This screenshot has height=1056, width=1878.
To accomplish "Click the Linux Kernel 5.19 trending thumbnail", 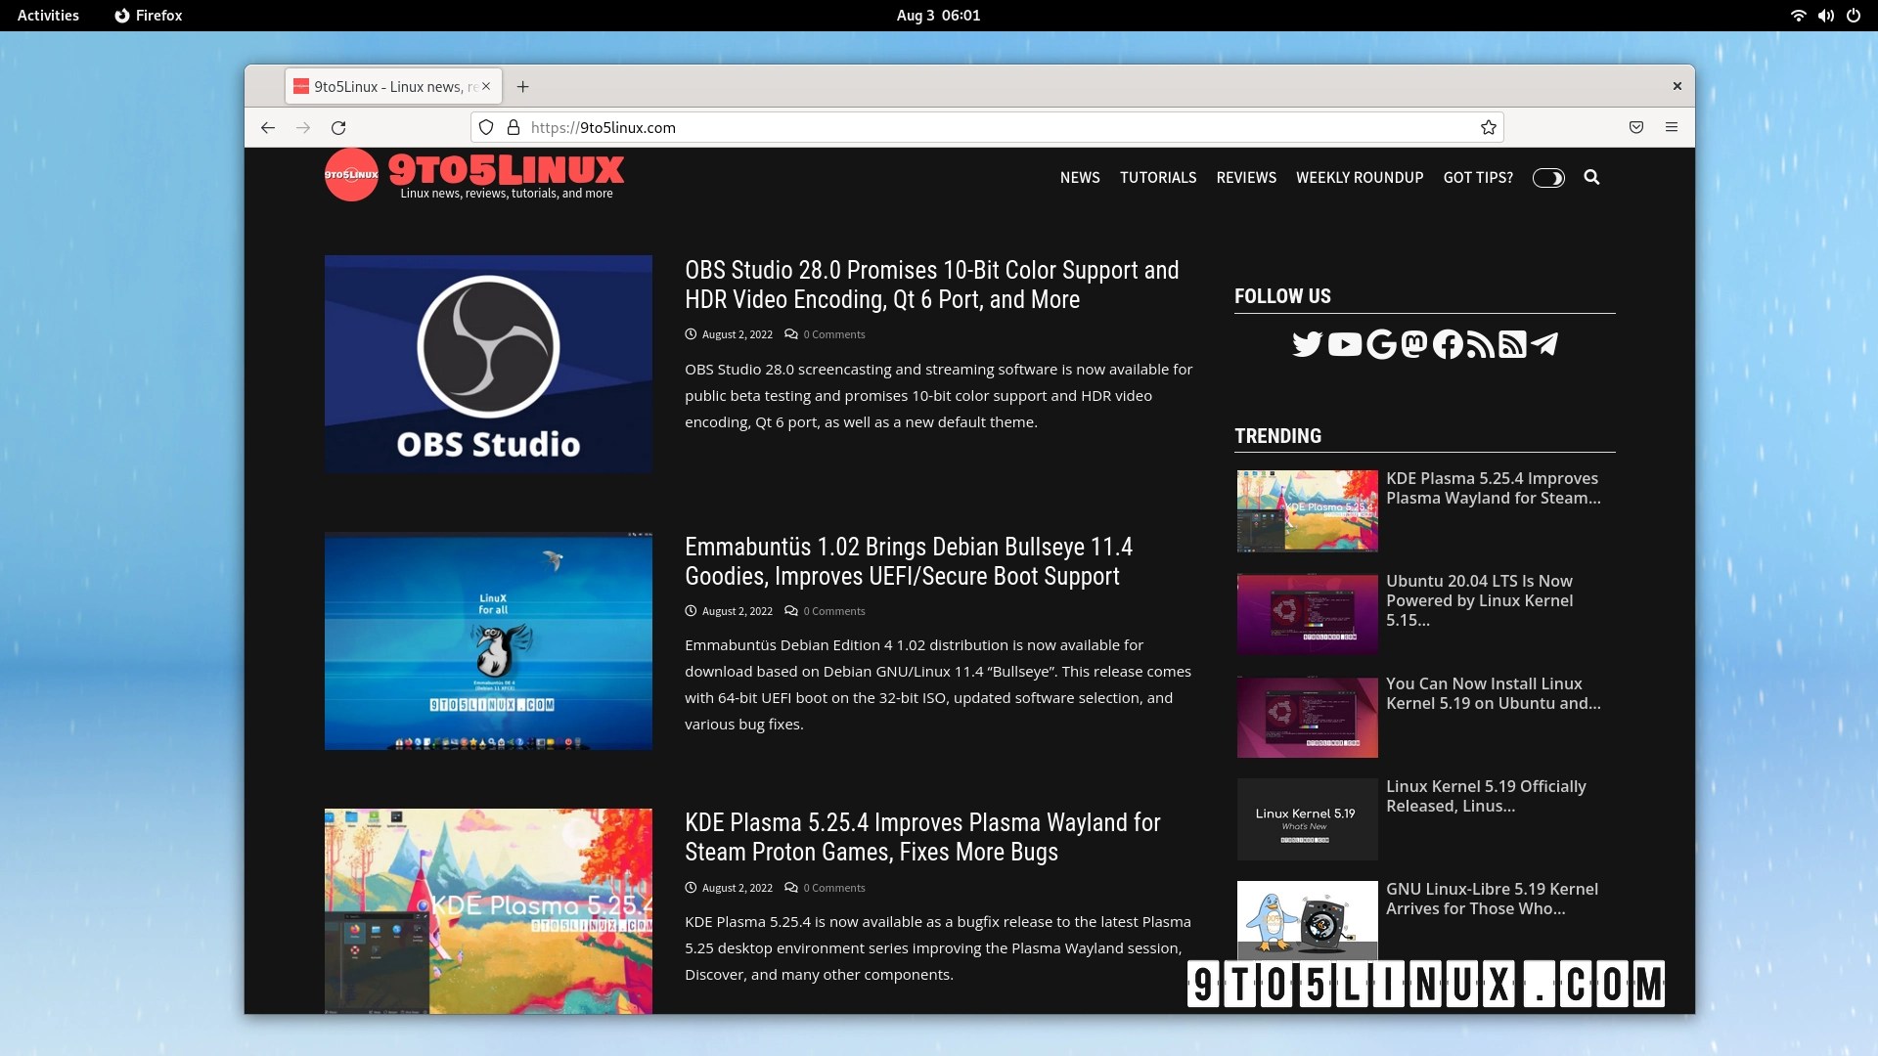I will pos(1307,818).
